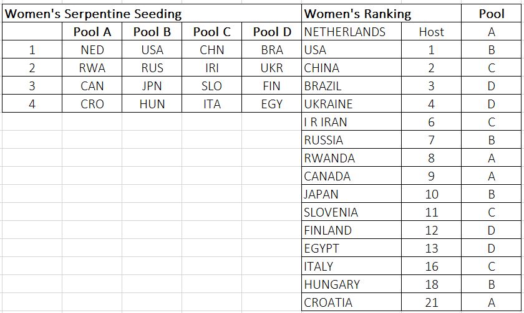Click the CHN seeding cell
Image resolution: width=524 pixels, height=313 pixels.
[211, 50]
